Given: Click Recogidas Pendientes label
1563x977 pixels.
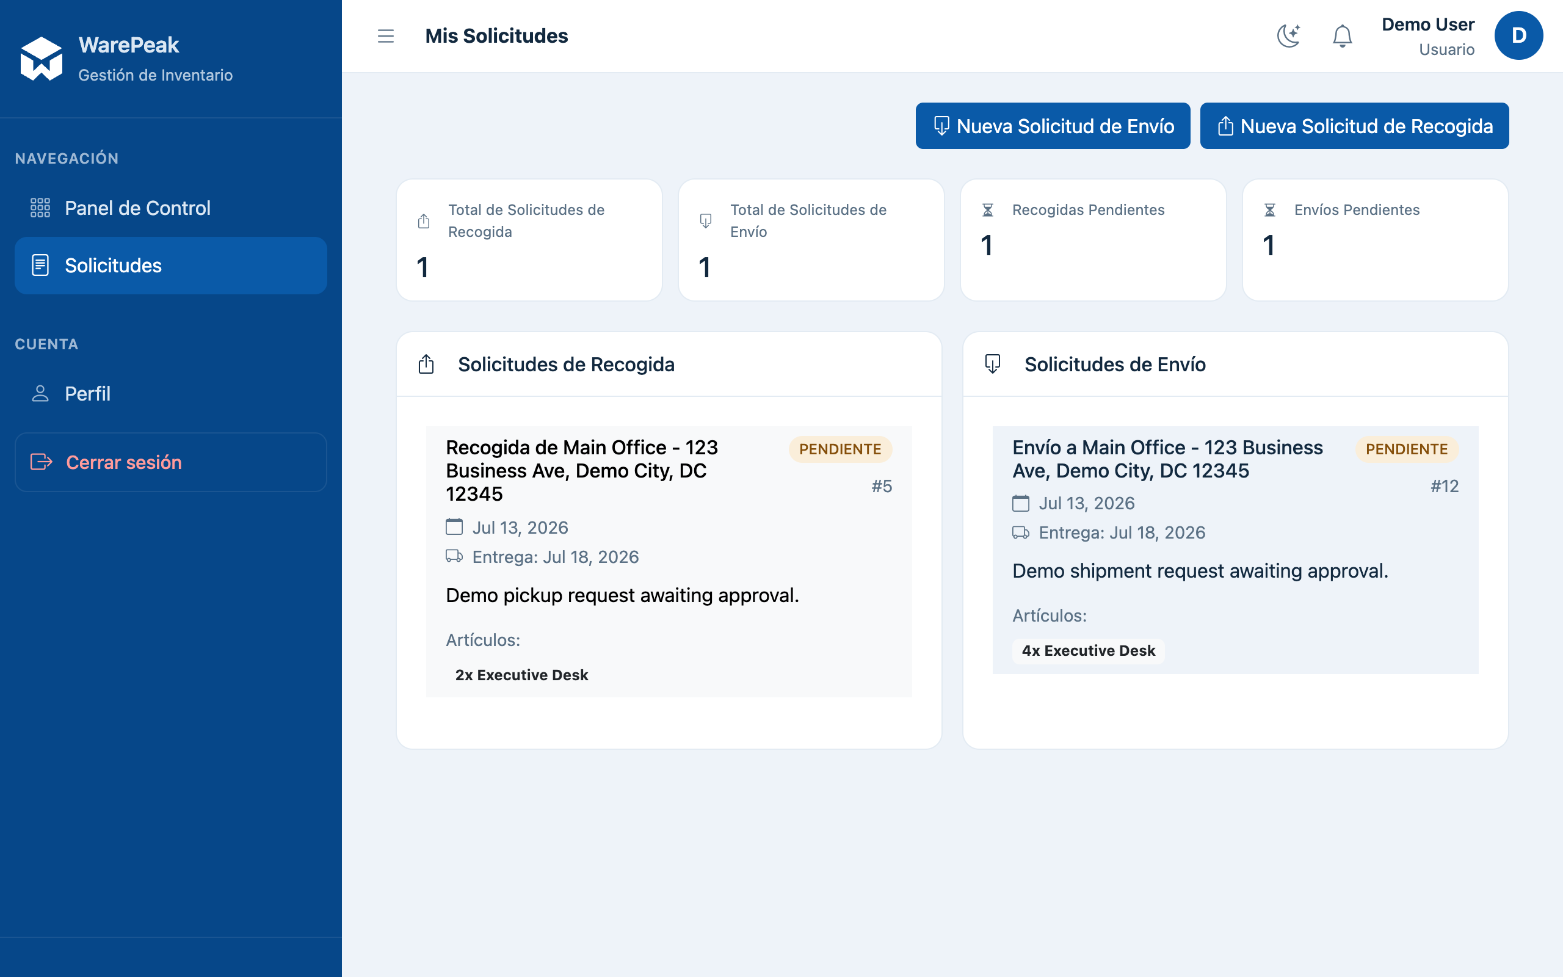Looking at the screenshot, I should [1088, 210].
